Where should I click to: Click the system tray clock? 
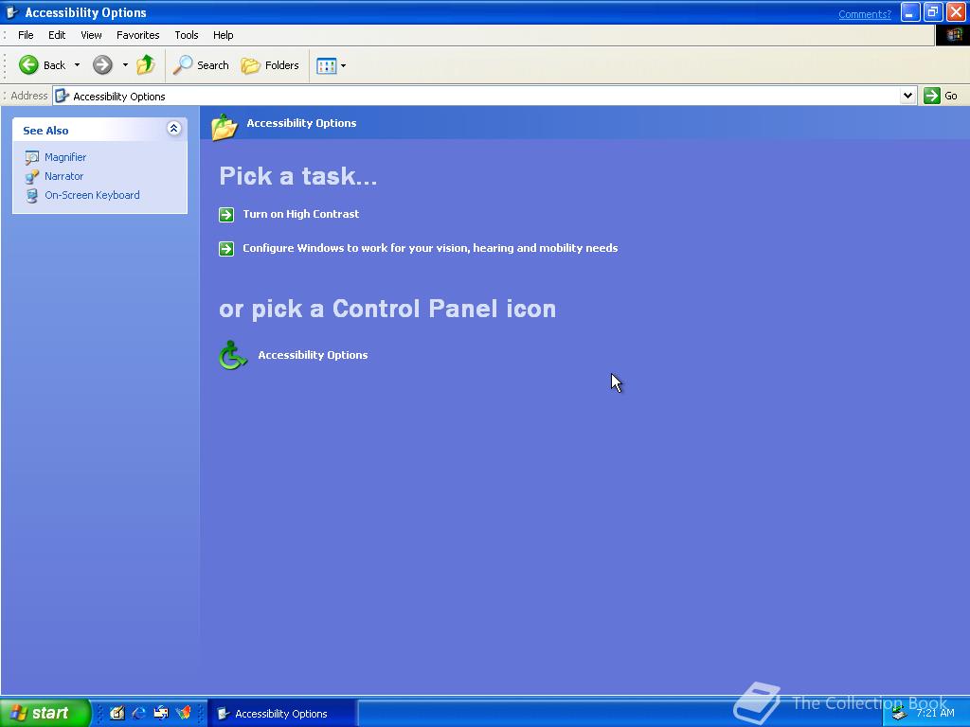[935, 713]
